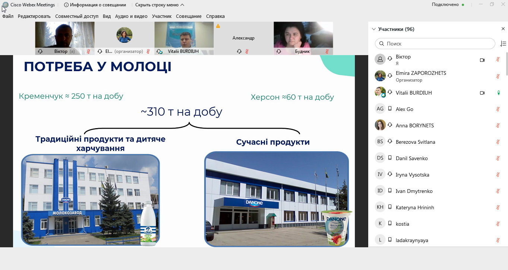Collapse the Участники (96) panel chevron
508x270 pixels.
click(374, 29)
